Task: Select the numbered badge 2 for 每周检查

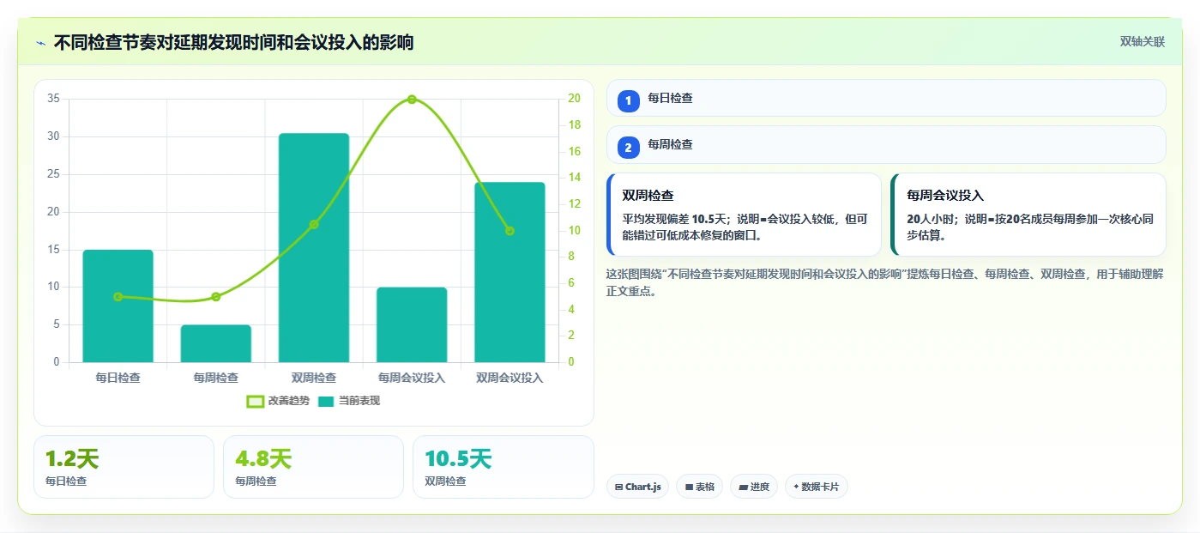Action: tap(628, 148)
